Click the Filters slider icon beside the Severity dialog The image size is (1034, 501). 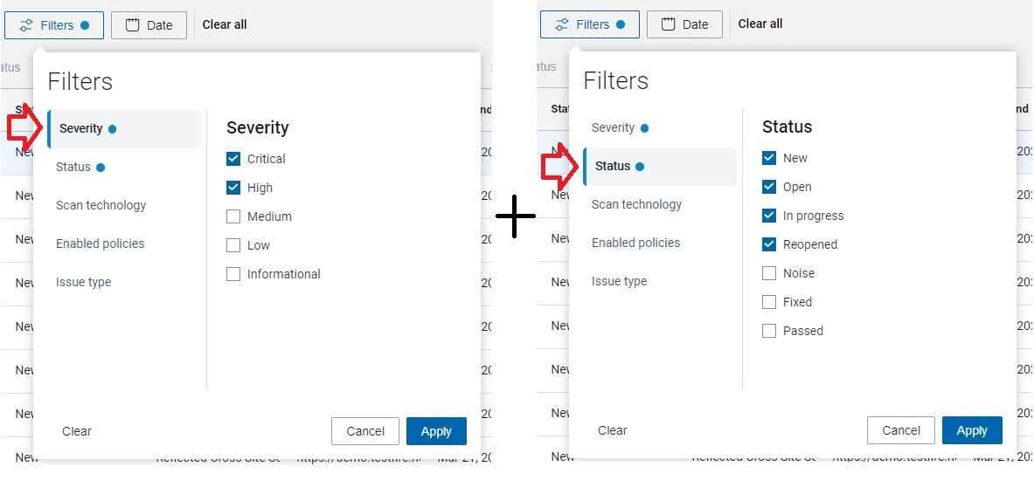[x=26, y=25]
